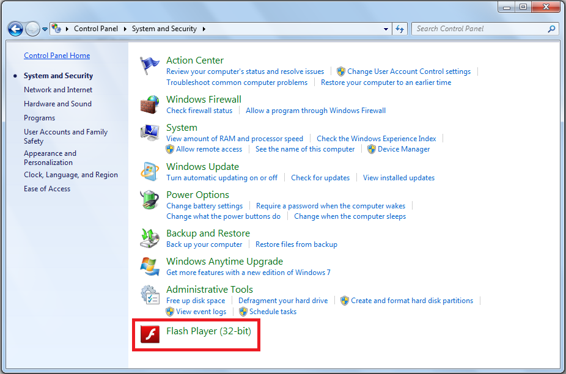This screenshot has width=566, height=374.
Task: Click the Back navigation arrow
Action: [x=15, y=29]
